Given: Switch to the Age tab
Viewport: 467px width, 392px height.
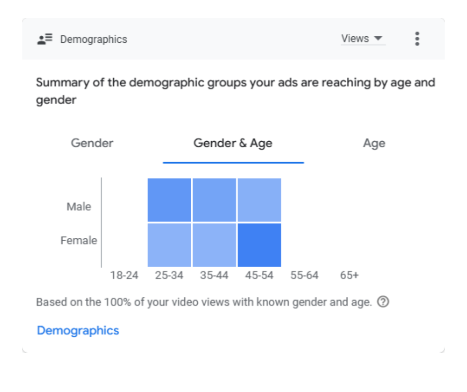Looking at the screenshot, I should (x=374, y=143).
